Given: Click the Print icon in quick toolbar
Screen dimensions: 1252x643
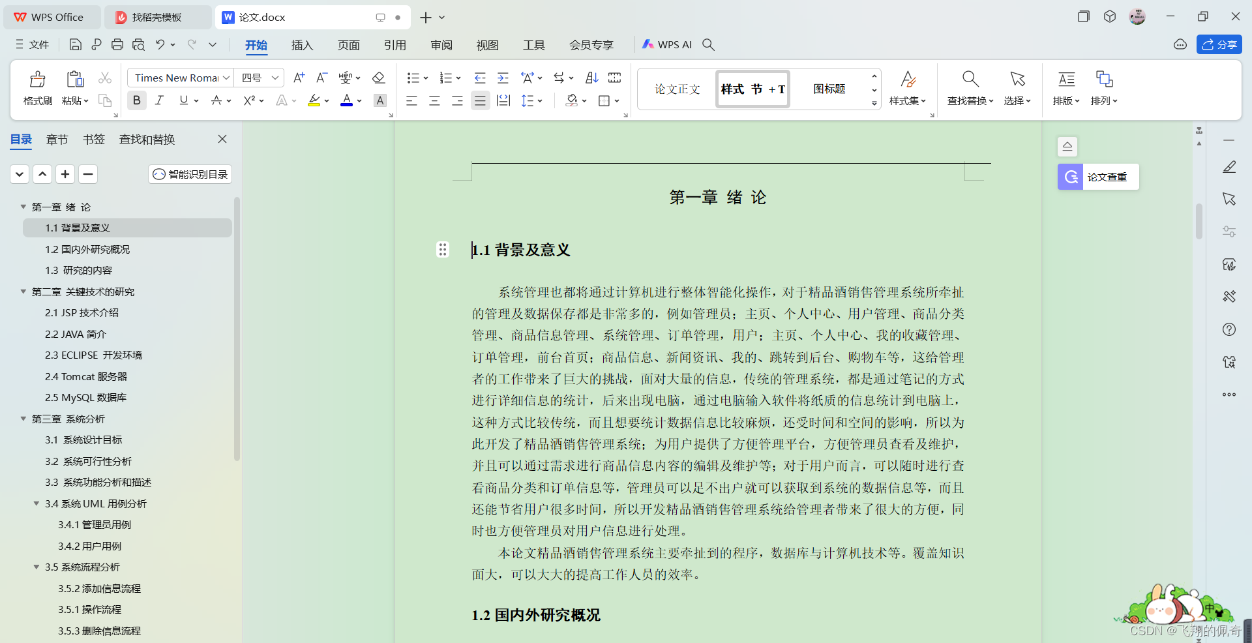Looking at the screenshot, I should [x=117, y=44].
